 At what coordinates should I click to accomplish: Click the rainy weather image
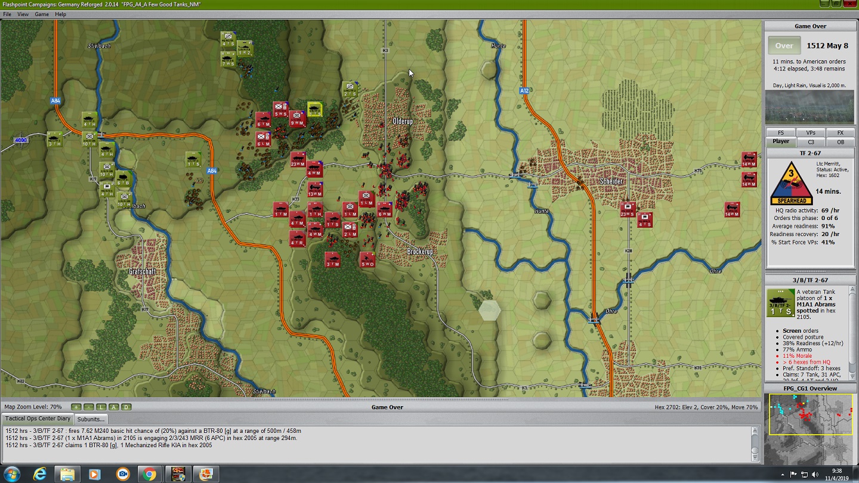809,107
